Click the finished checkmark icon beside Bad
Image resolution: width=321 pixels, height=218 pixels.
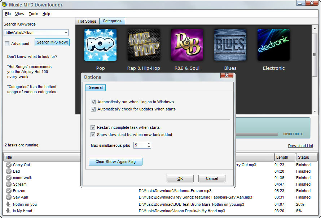pyautogui.click(x=9, y=171)
